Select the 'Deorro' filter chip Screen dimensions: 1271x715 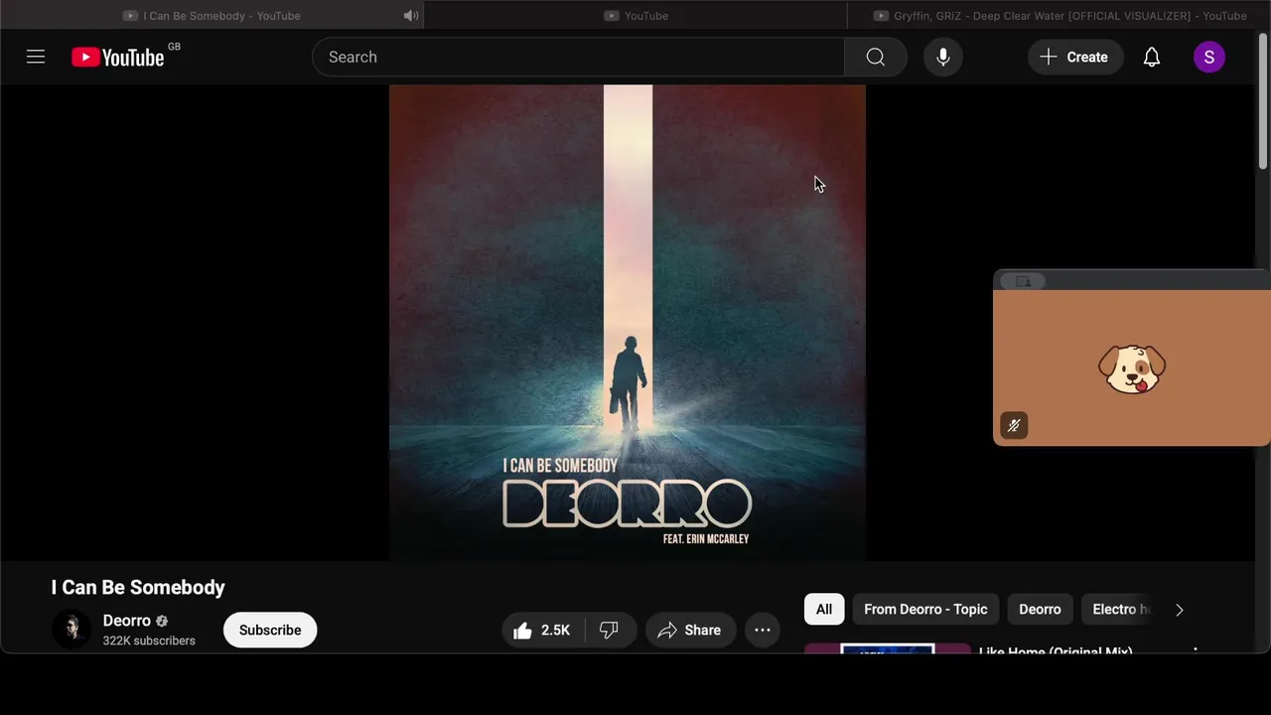tap(1040, 609)
